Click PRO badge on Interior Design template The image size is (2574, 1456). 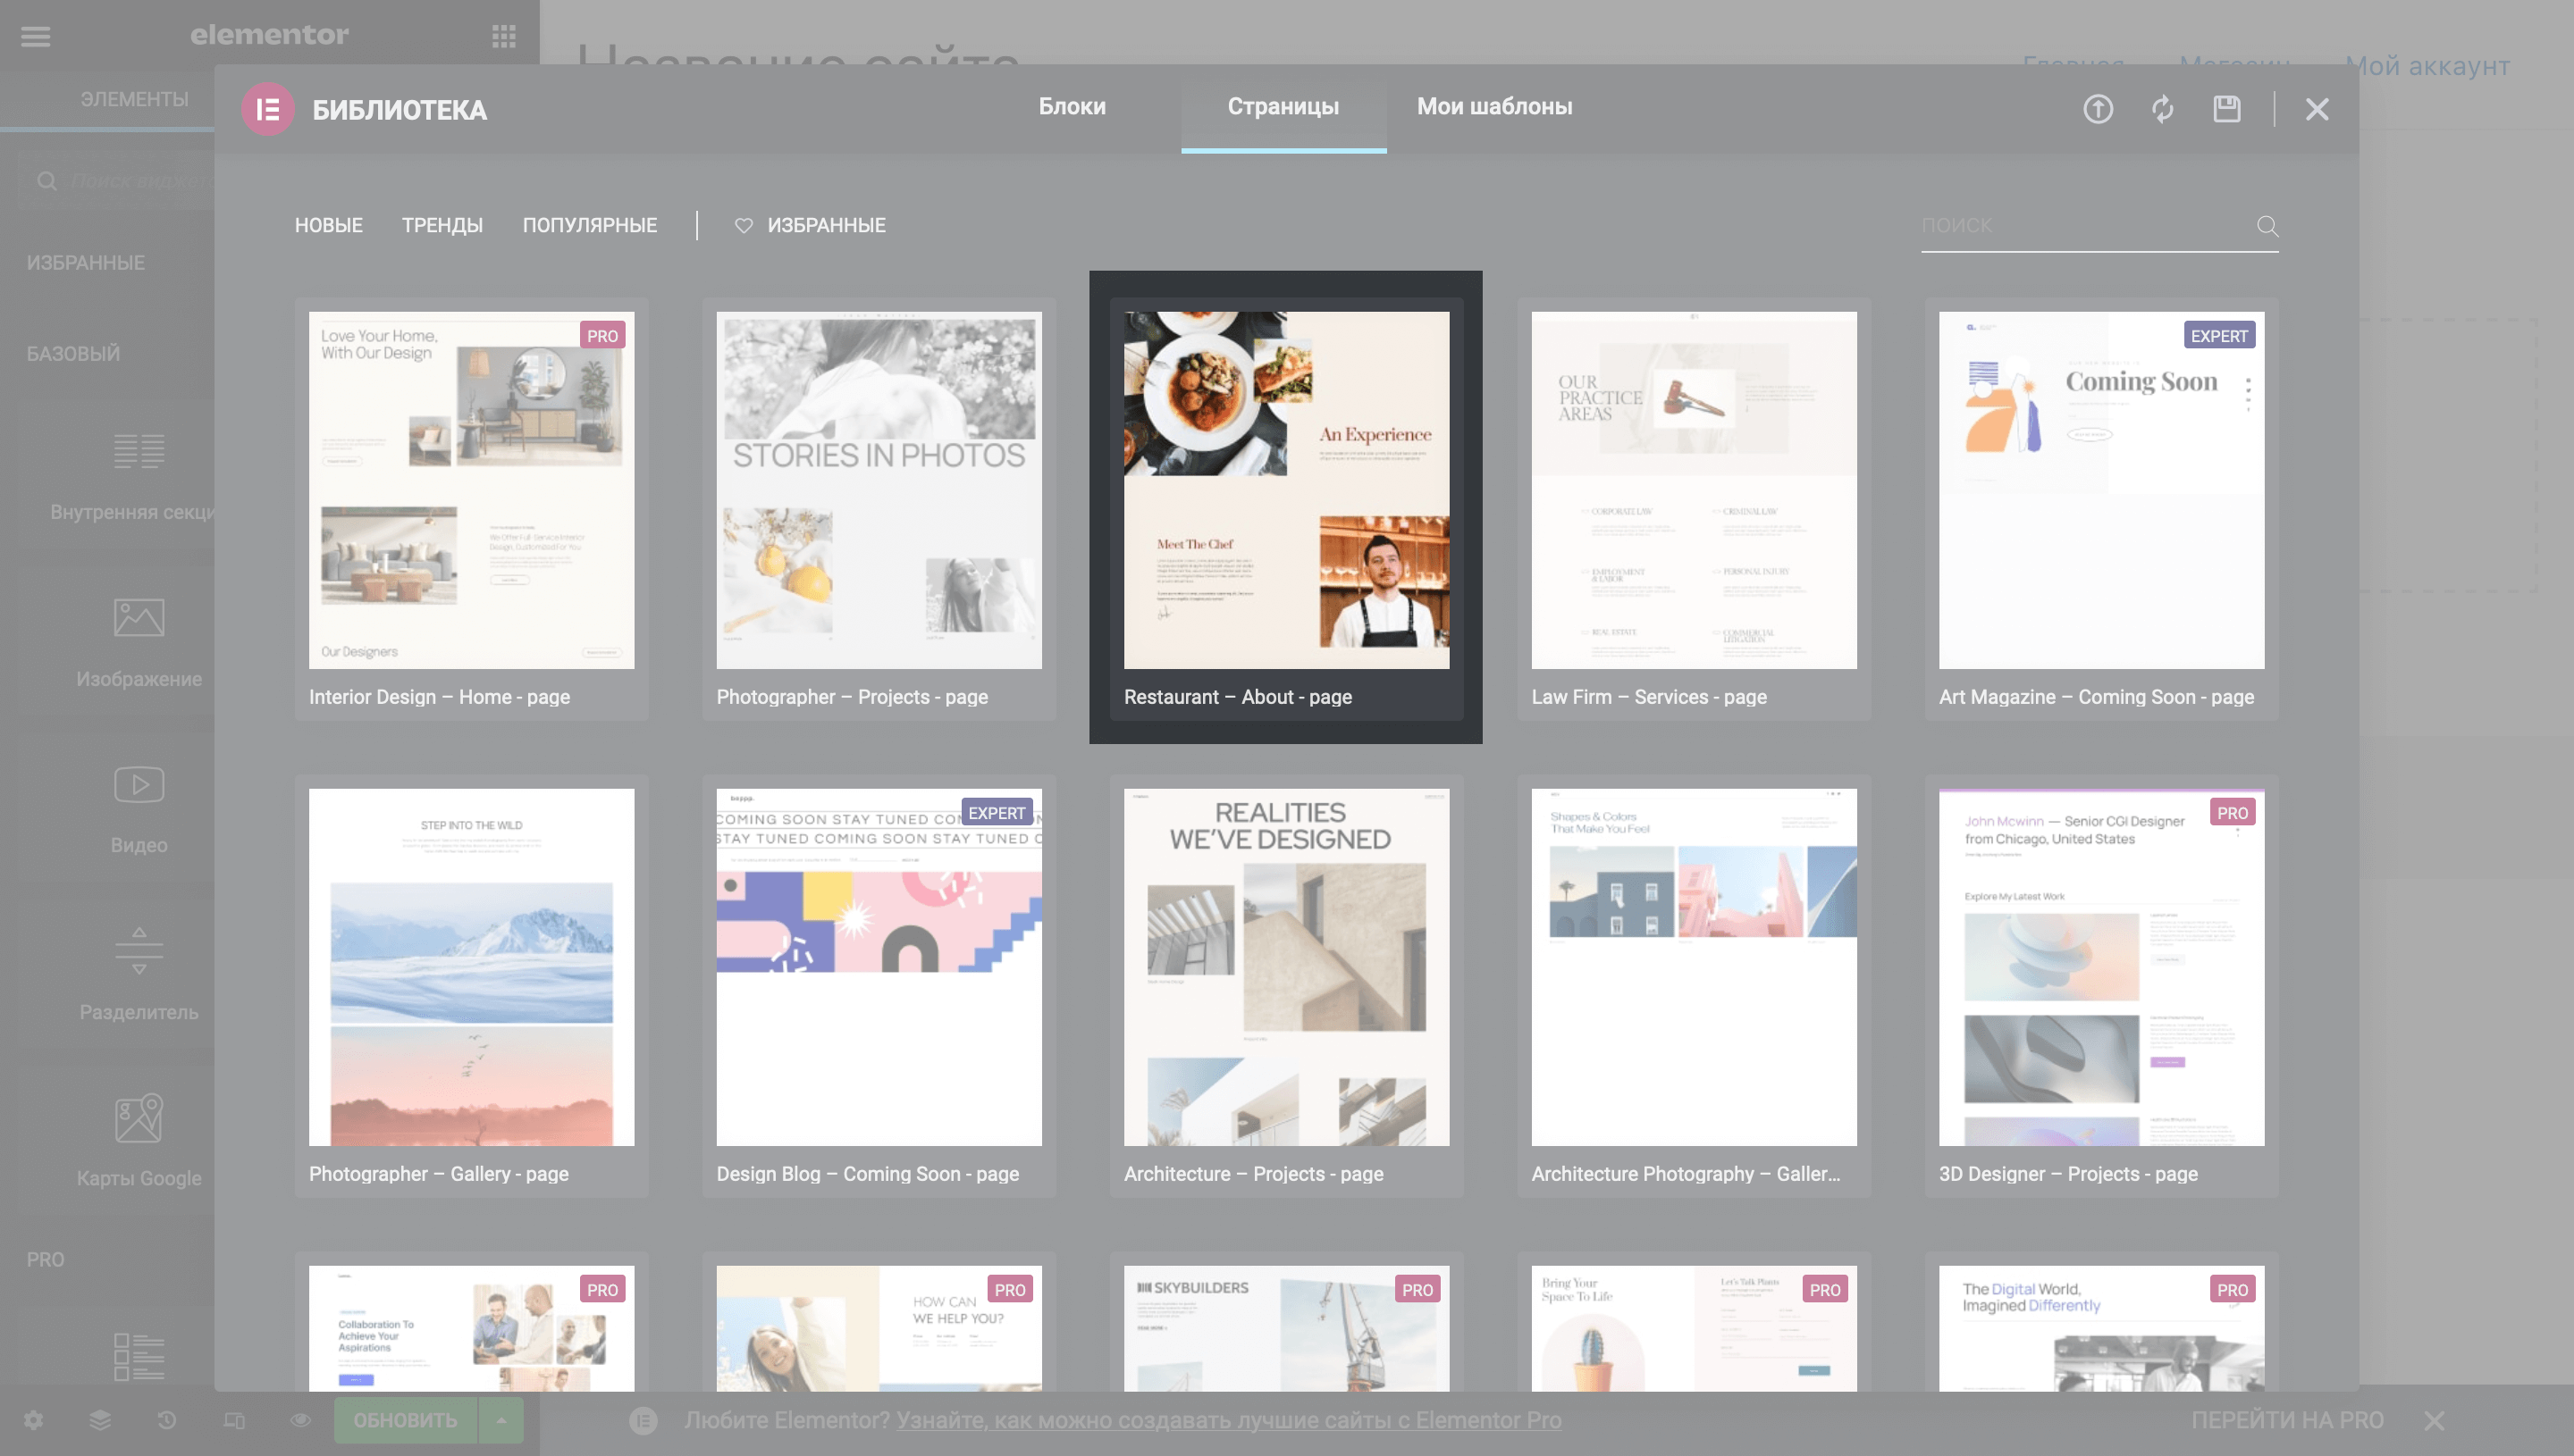click(x=602, y=336)
